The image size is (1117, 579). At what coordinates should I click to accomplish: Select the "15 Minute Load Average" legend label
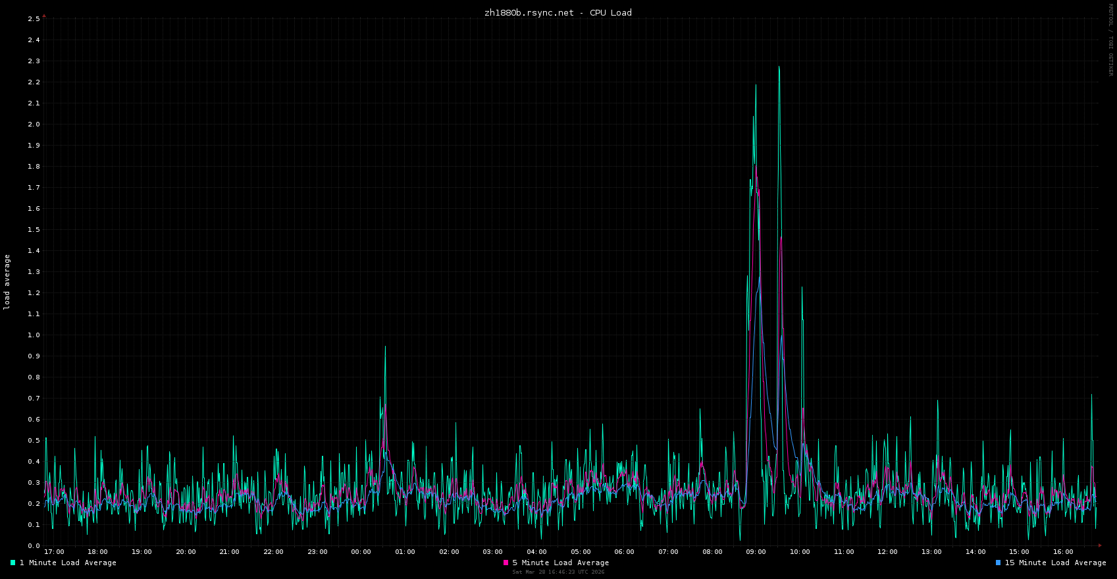pyautogui.click(x=1055, y=563)
